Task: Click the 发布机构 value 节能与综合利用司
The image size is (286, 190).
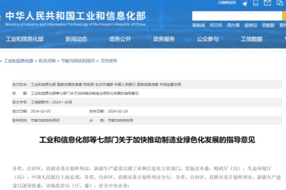Action: (45, 120)
